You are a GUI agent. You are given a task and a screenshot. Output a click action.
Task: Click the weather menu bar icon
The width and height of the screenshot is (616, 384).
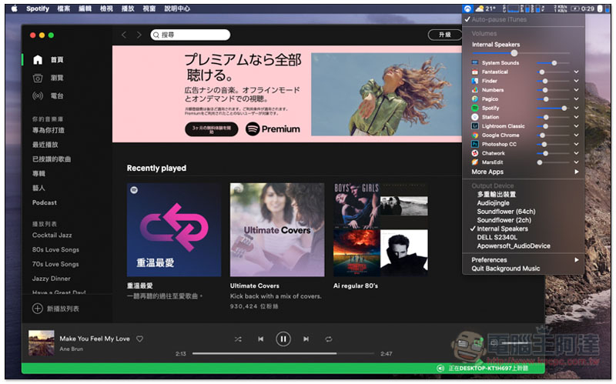click(x=480, y=8)
